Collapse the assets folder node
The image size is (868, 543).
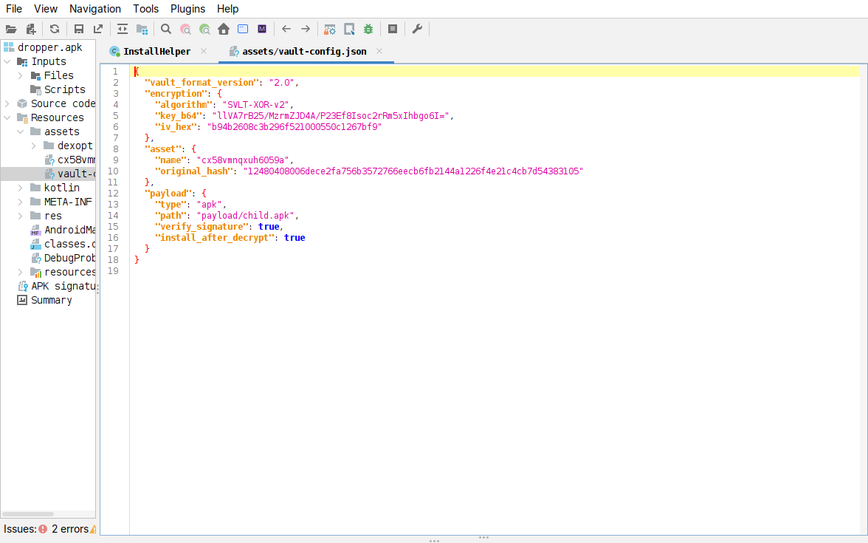(x=21, y=132)
